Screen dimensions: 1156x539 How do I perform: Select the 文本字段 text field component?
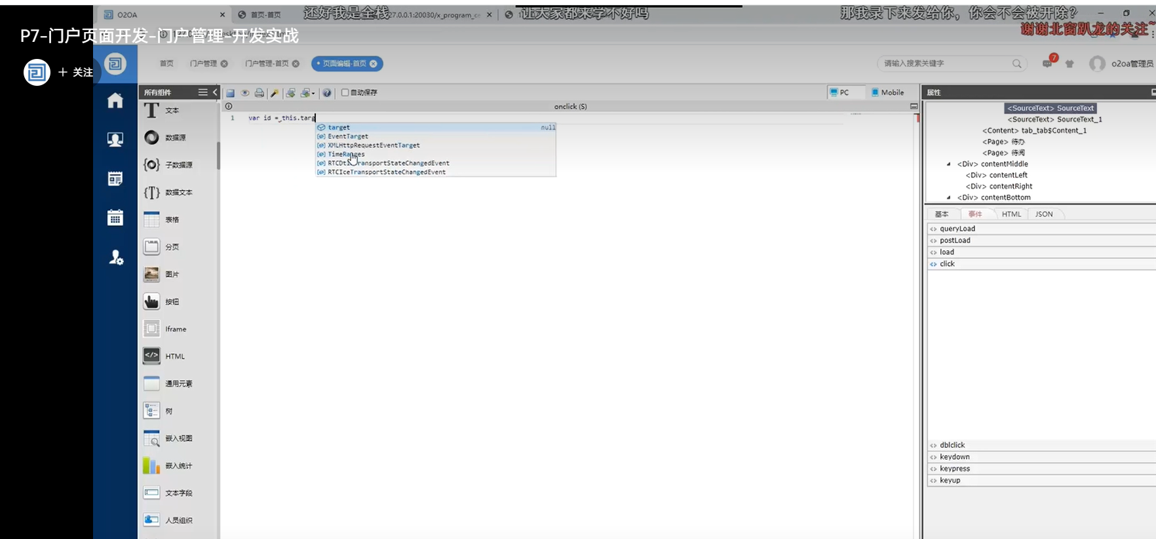168,493
